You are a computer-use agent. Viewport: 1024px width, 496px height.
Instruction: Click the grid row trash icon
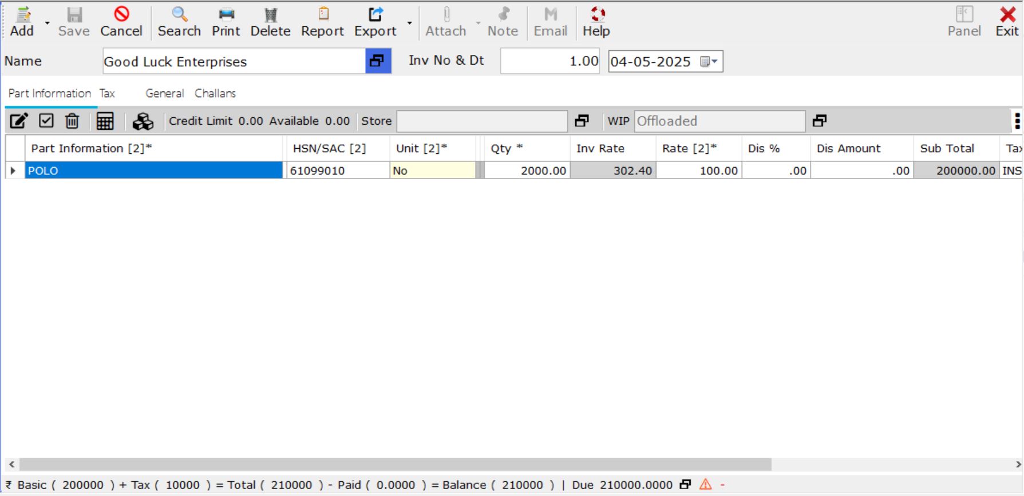(x=72, y=121)
